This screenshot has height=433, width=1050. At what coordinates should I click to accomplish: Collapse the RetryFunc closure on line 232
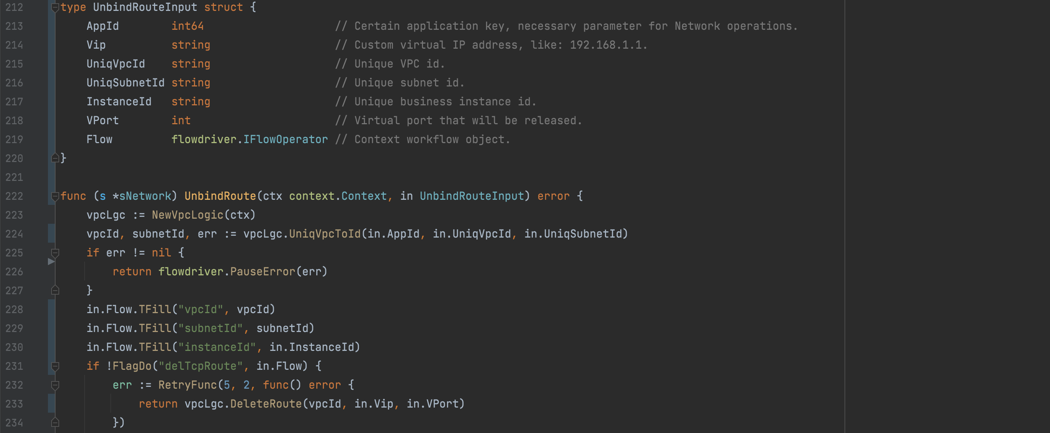pos(55,385)
